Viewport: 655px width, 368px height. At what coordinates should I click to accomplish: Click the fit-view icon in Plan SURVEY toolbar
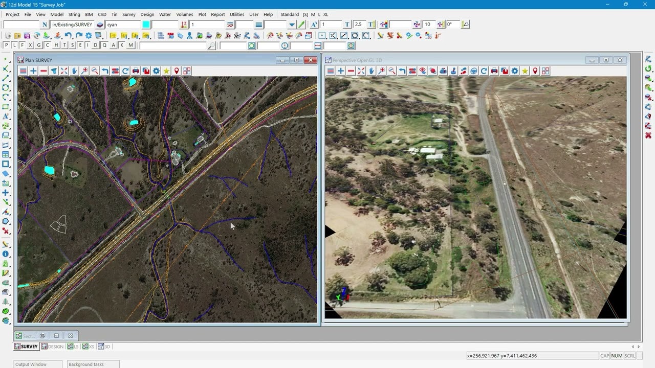pos(64,71)
